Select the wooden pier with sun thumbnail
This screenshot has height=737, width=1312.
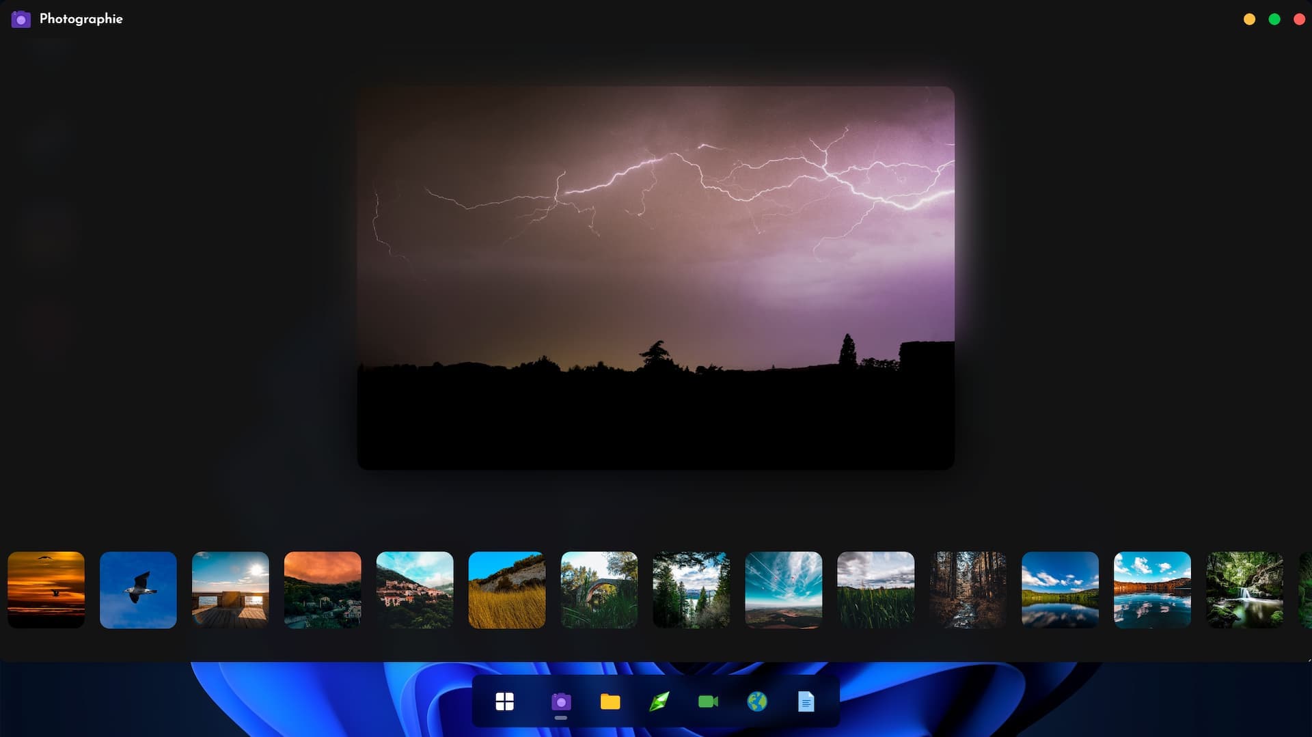click(230, 590)
